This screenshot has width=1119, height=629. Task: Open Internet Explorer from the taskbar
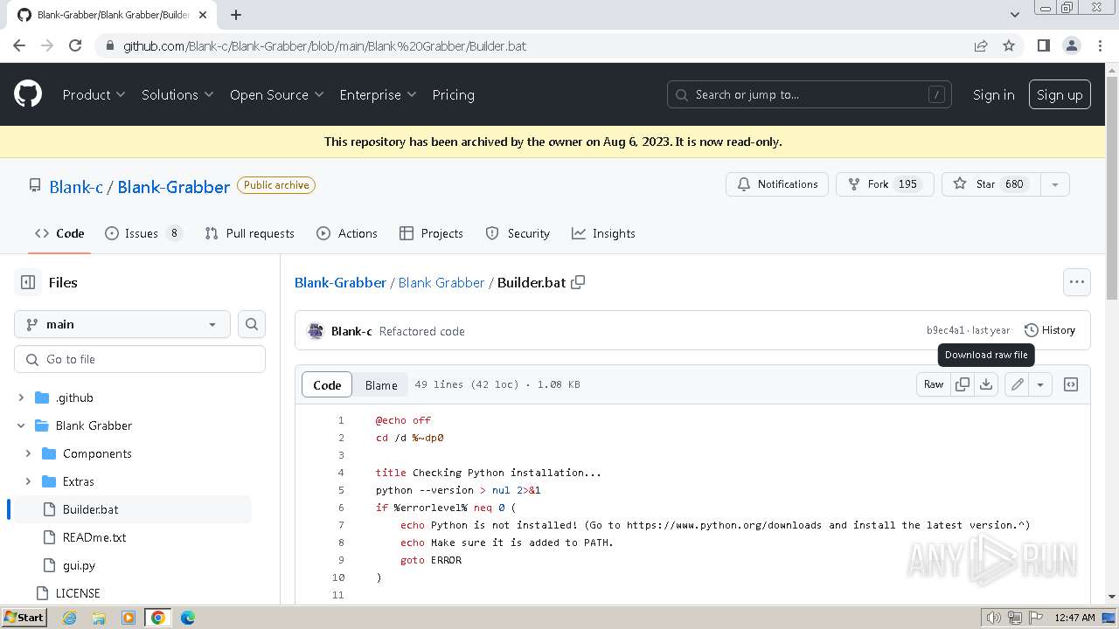coord(69,618)
